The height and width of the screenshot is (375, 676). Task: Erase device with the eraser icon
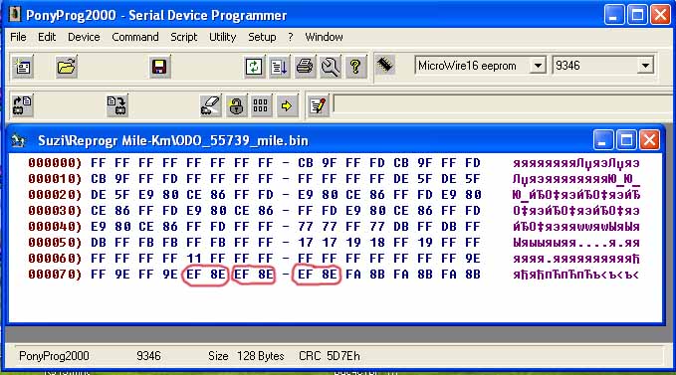(x=210, y=105)
